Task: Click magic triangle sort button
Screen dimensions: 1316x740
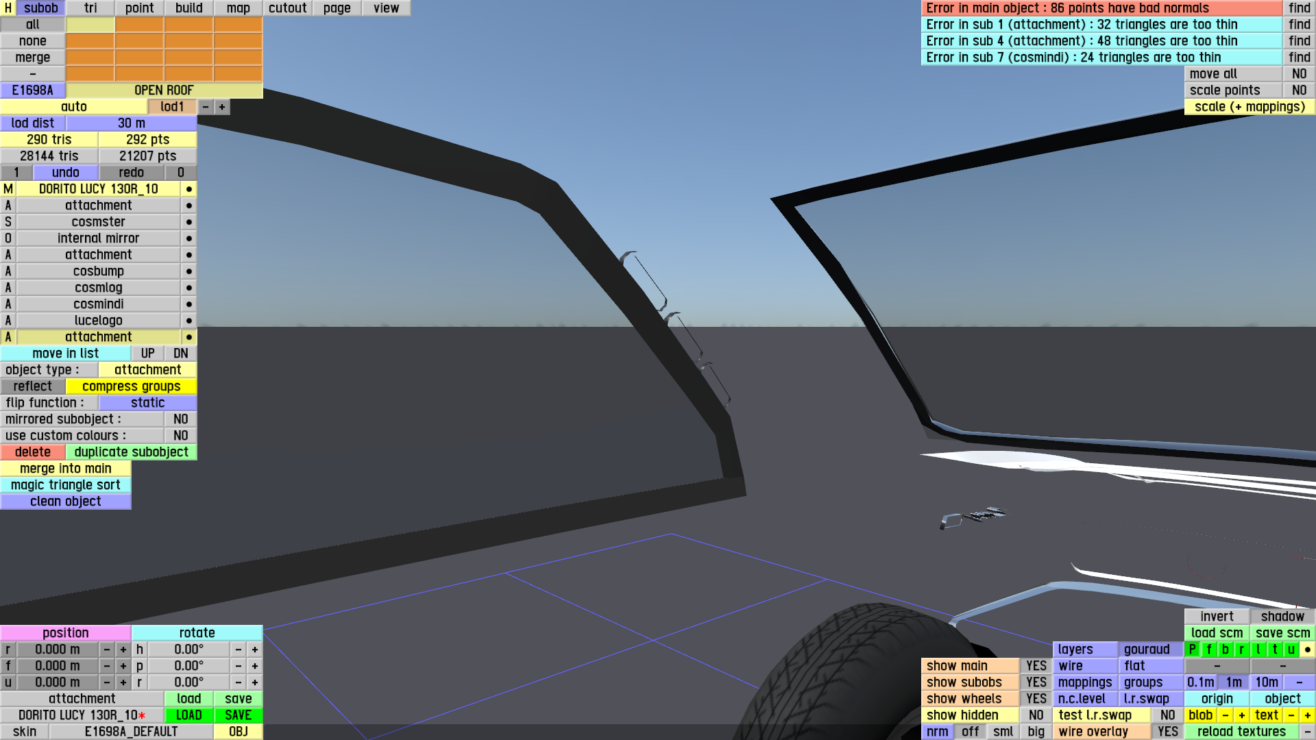Action: pyautogui.click(x=65, y=485)
